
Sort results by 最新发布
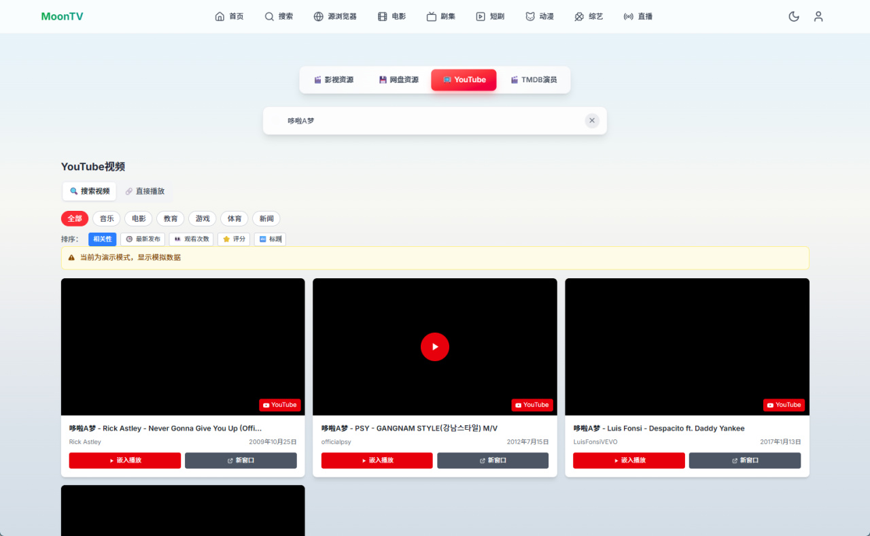pyautogui.click(x=143, y=239)
